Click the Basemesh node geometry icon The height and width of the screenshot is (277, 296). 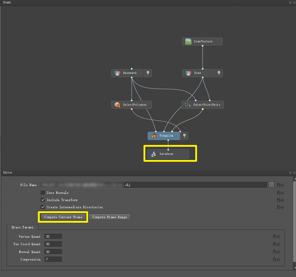(x=117, y=73)
